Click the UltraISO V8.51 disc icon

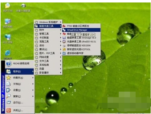(64, 41)
